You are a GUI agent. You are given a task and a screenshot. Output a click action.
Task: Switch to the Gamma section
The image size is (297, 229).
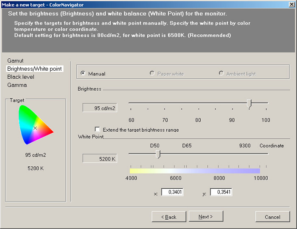(17, 85)
